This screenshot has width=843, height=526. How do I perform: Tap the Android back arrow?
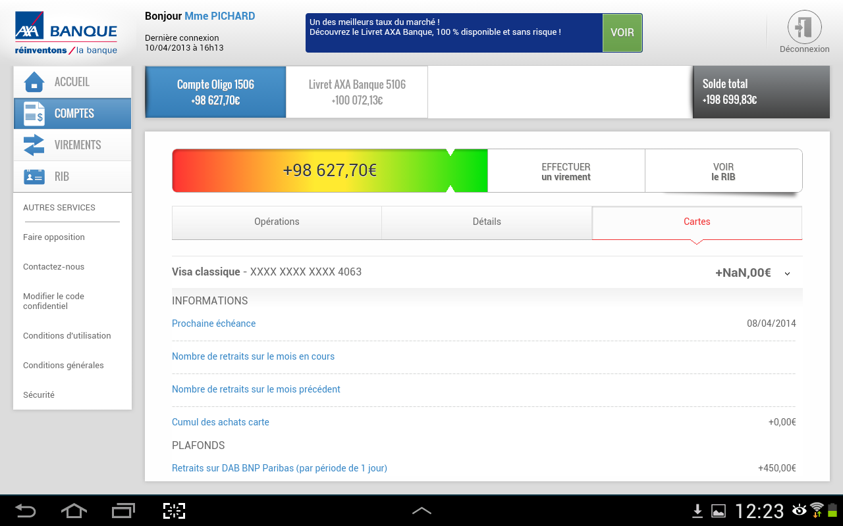tap(26, 511)
